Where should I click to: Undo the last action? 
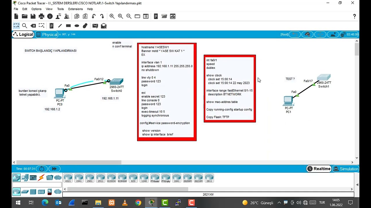[x=94, y=16]
